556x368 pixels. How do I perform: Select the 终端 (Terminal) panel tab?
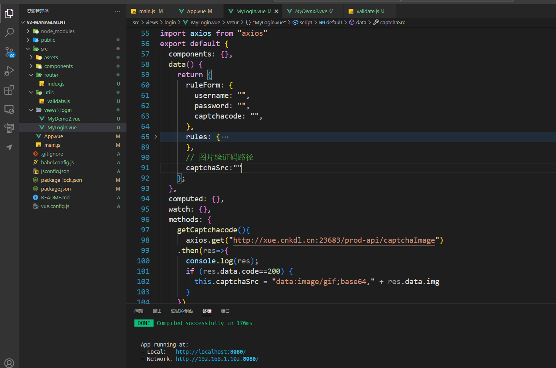[x=207, y=311]
